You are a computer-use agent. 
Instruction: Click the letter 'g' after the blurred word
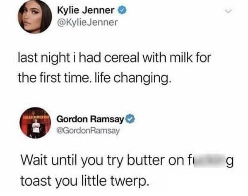230,162
